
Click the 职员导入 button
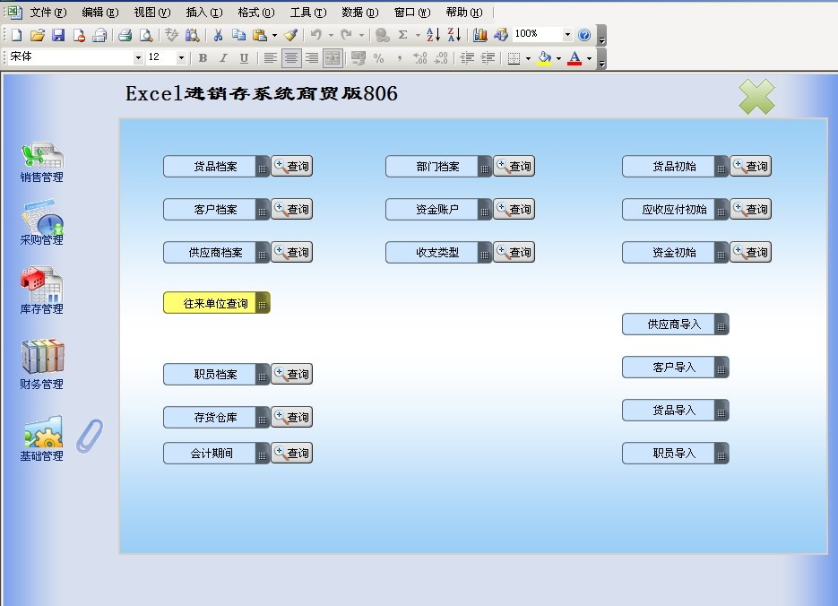pos(675,454)
